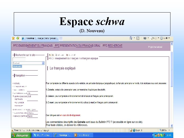Open the blank new-tab button
This screenshot has width=184, height=138.
click(x=61, y=39)
